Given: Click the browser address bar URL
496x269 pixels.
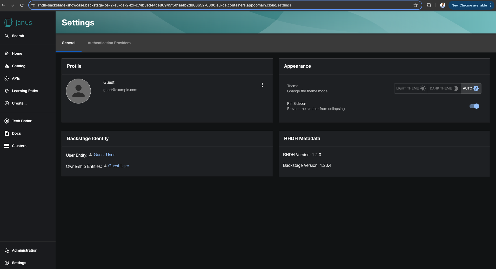Looking at the screenshot, I should pyautogui.click(x=165, y=5).
